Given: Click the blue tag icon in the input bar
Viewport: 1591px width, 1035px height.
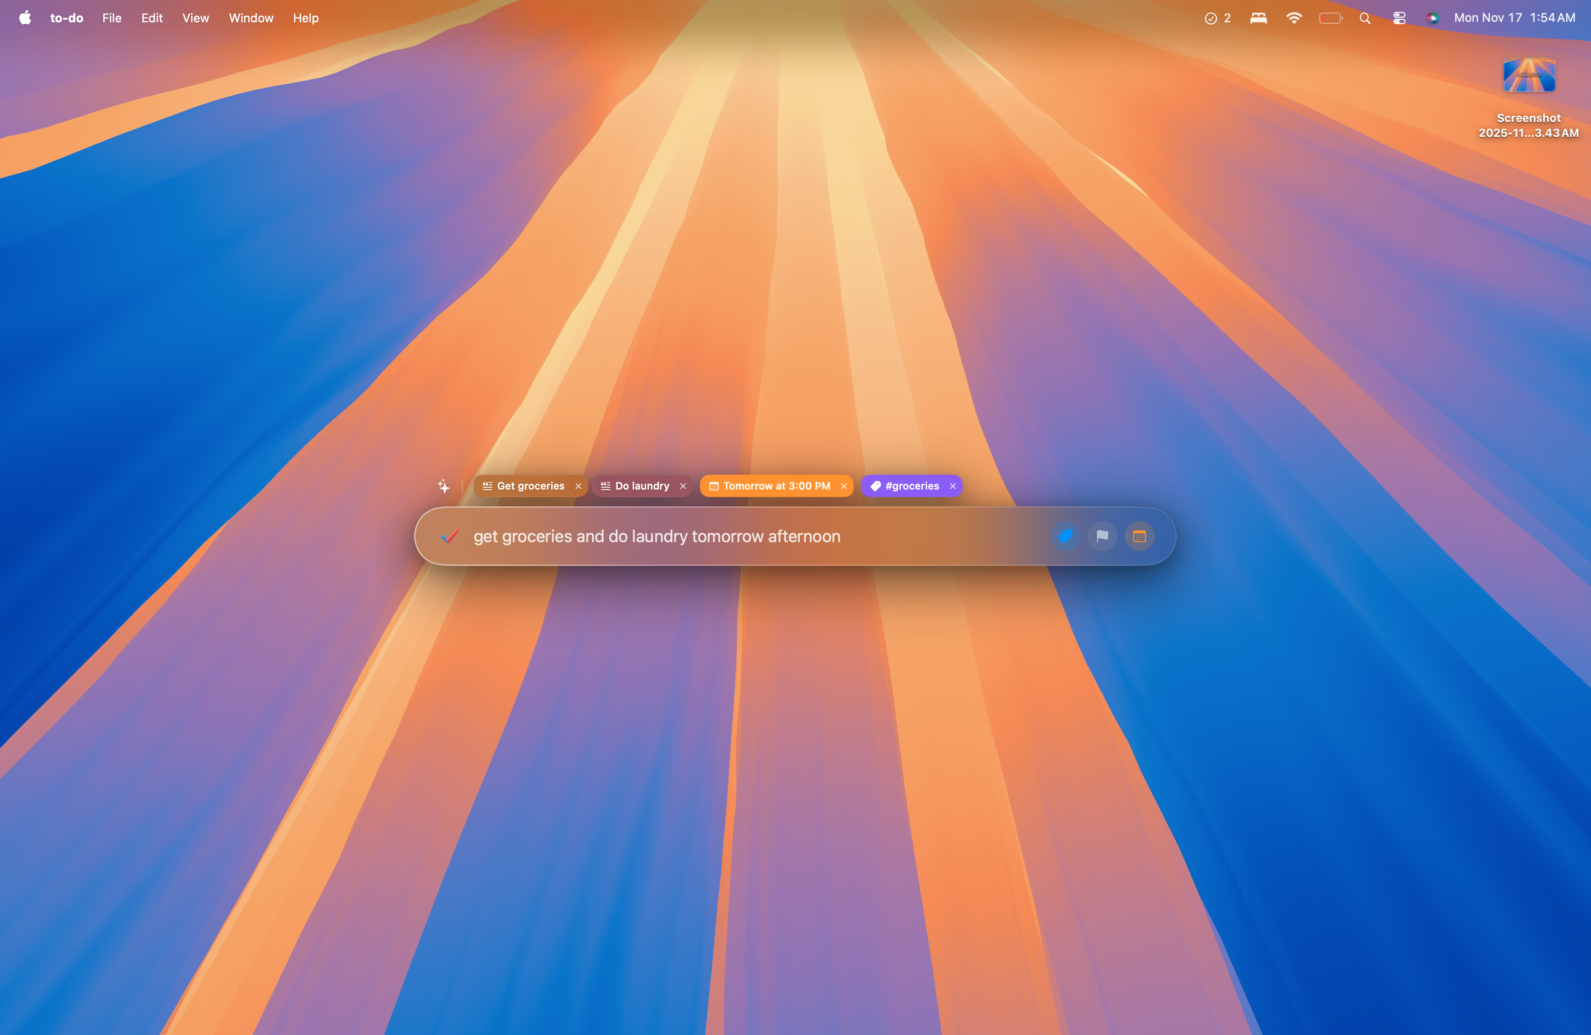Looking at the screenshot, I should [x=1066, y=536].
